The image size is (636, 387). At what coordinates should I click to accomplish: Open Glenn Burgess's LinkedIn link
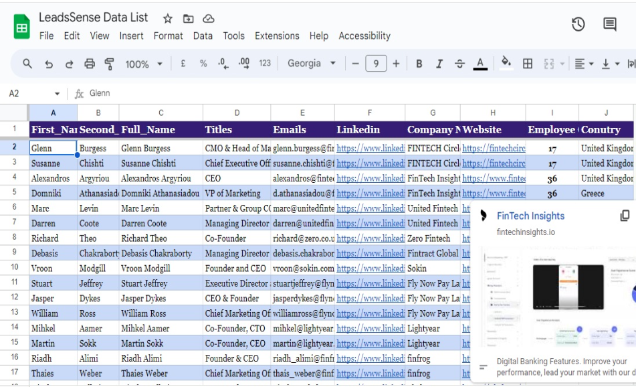370,148
